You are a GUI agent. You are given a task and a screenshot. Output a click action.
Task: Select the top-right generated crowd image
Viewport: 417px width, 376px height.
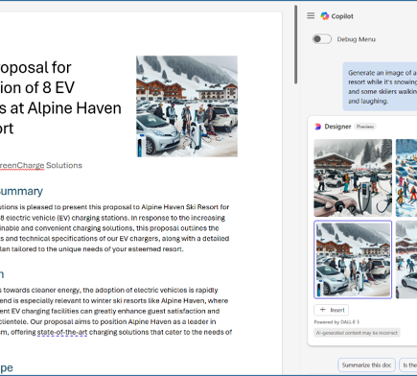point(406,177)
